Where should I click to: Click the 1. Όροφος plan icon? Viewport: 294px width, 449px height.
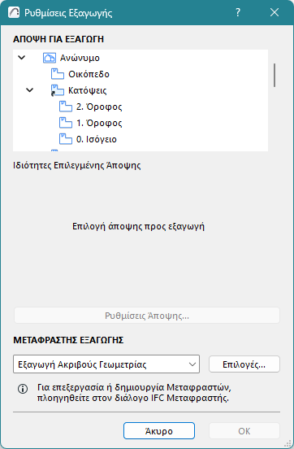(x=66, y=123)
